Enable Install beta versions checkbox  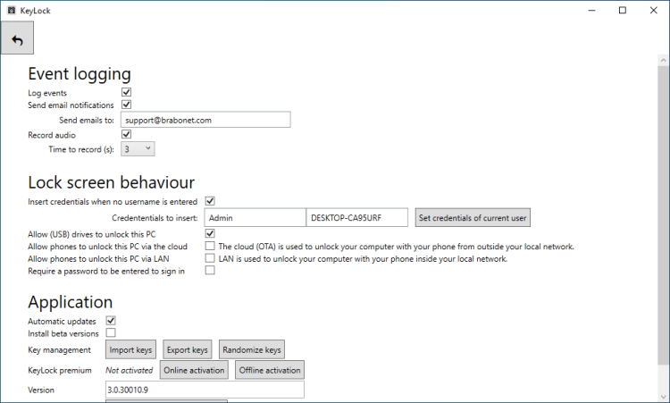pos(111,332)
